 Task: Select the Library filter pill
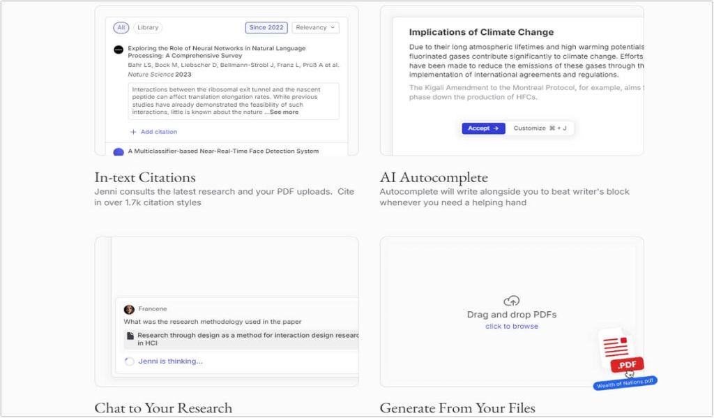148,28
